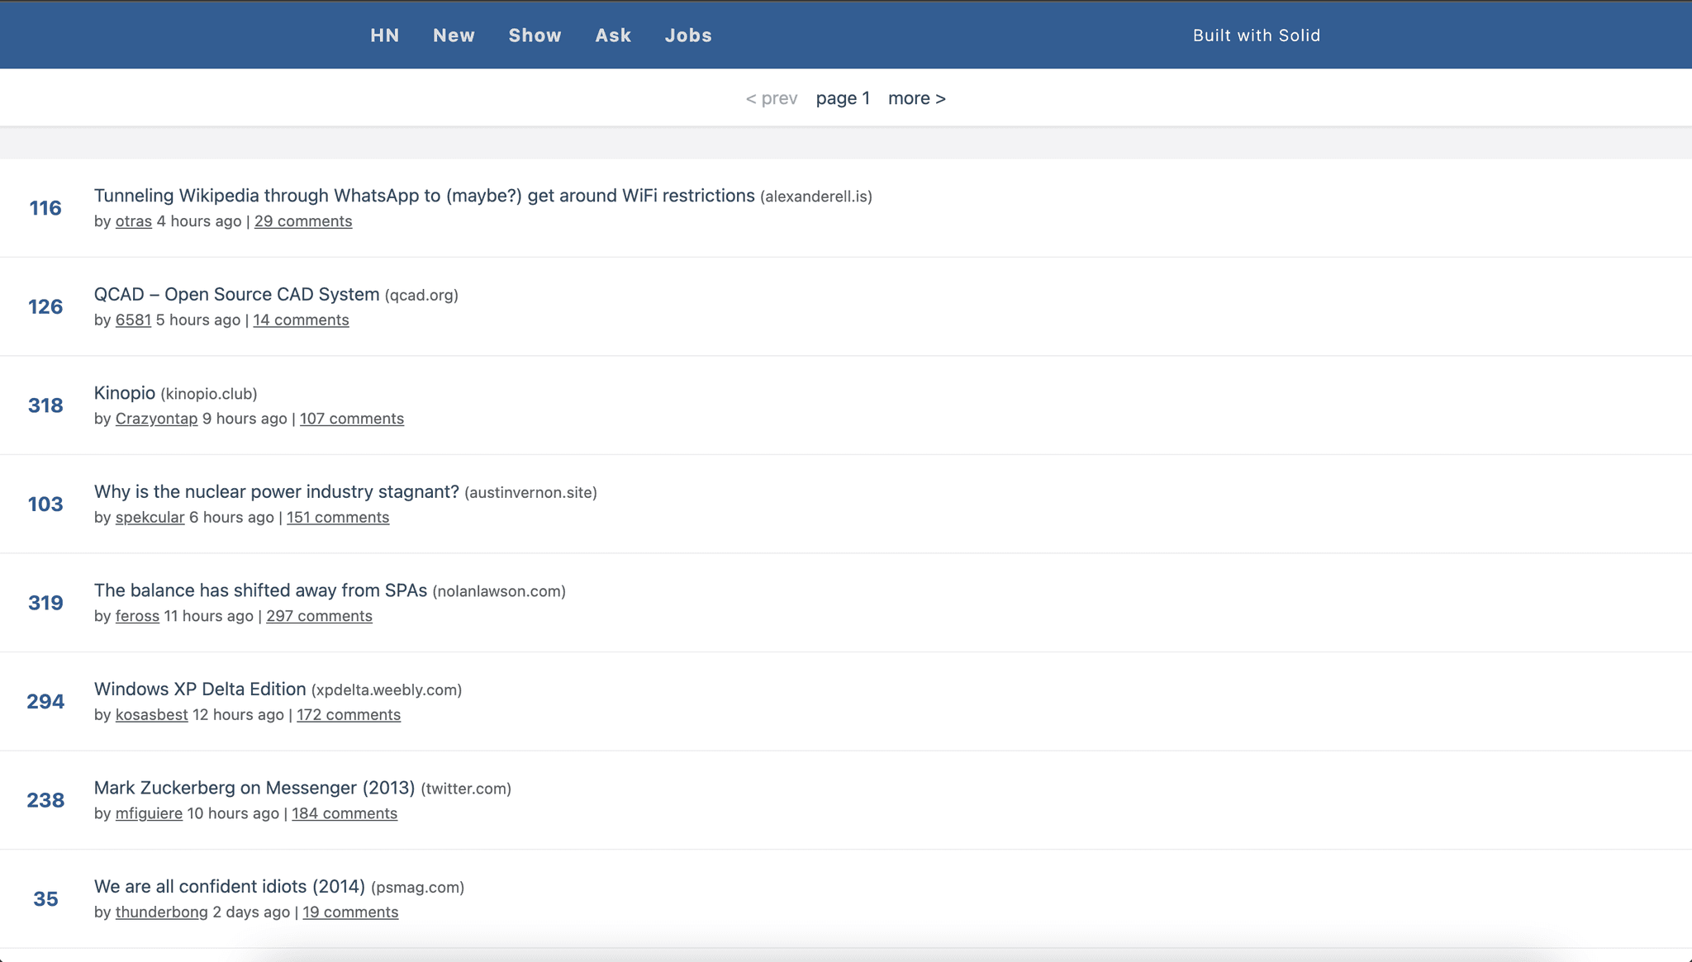Viewport: 1692px width, 962px height.
Task: Navigate to the HN home link
Action: click(384, 35)
